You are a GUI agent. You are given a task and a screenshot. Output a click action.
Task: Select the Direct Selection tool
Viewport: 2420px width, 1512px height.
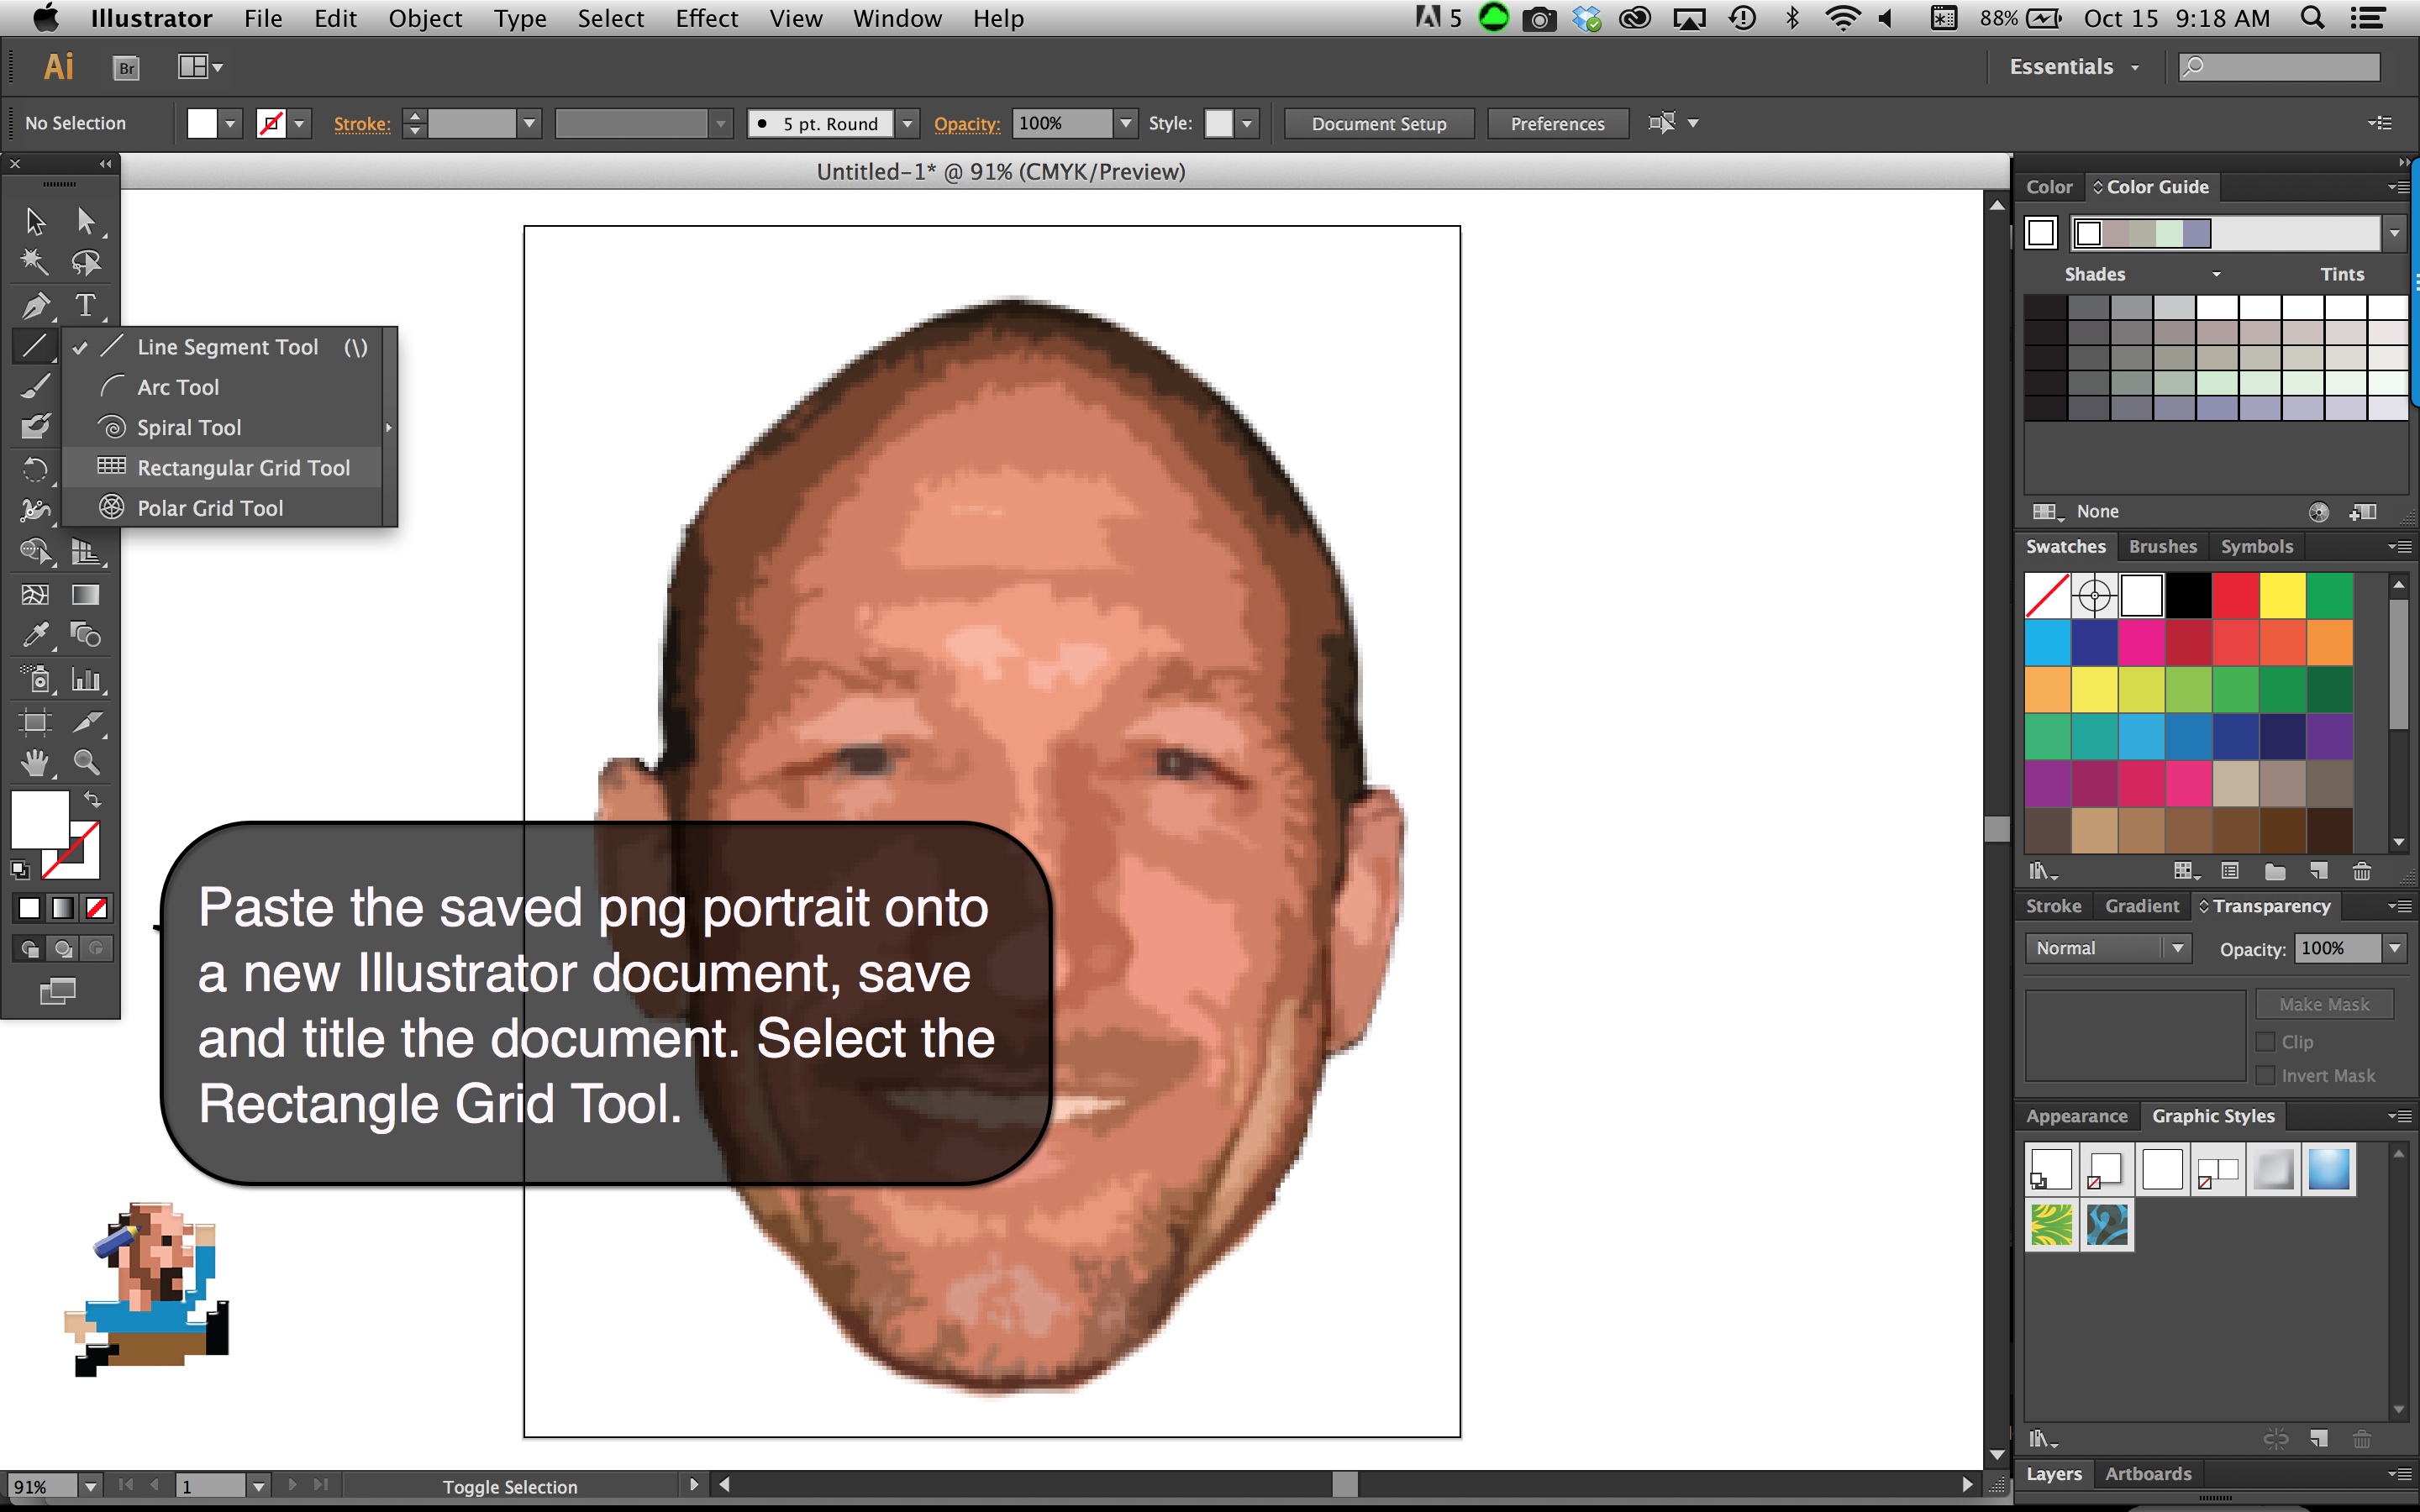pos(86,220)
